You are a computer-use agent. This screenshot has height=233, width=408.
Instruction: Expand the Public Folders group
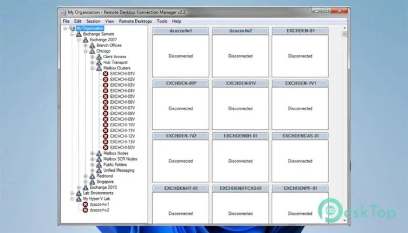tap(92, 165)
